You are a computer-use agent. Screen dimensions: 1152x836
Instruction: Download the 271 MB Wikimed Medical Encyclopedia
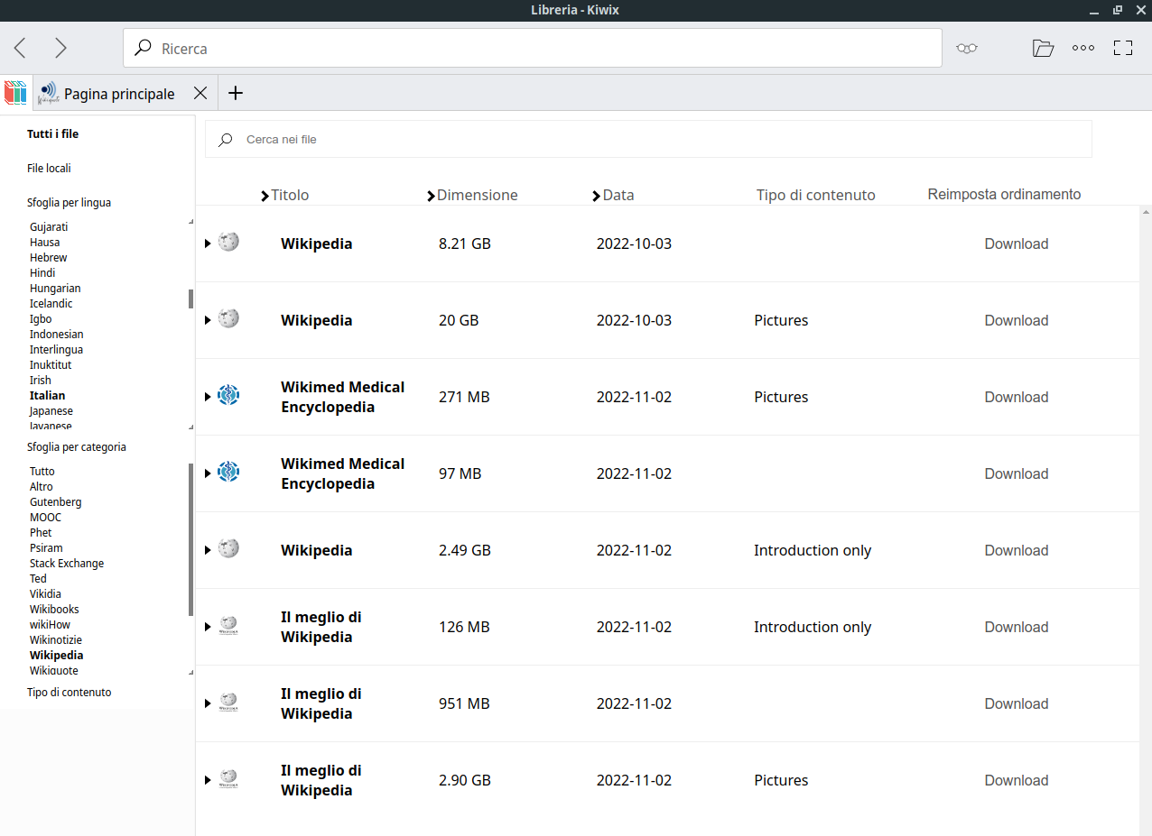[x=1016, y=397]
